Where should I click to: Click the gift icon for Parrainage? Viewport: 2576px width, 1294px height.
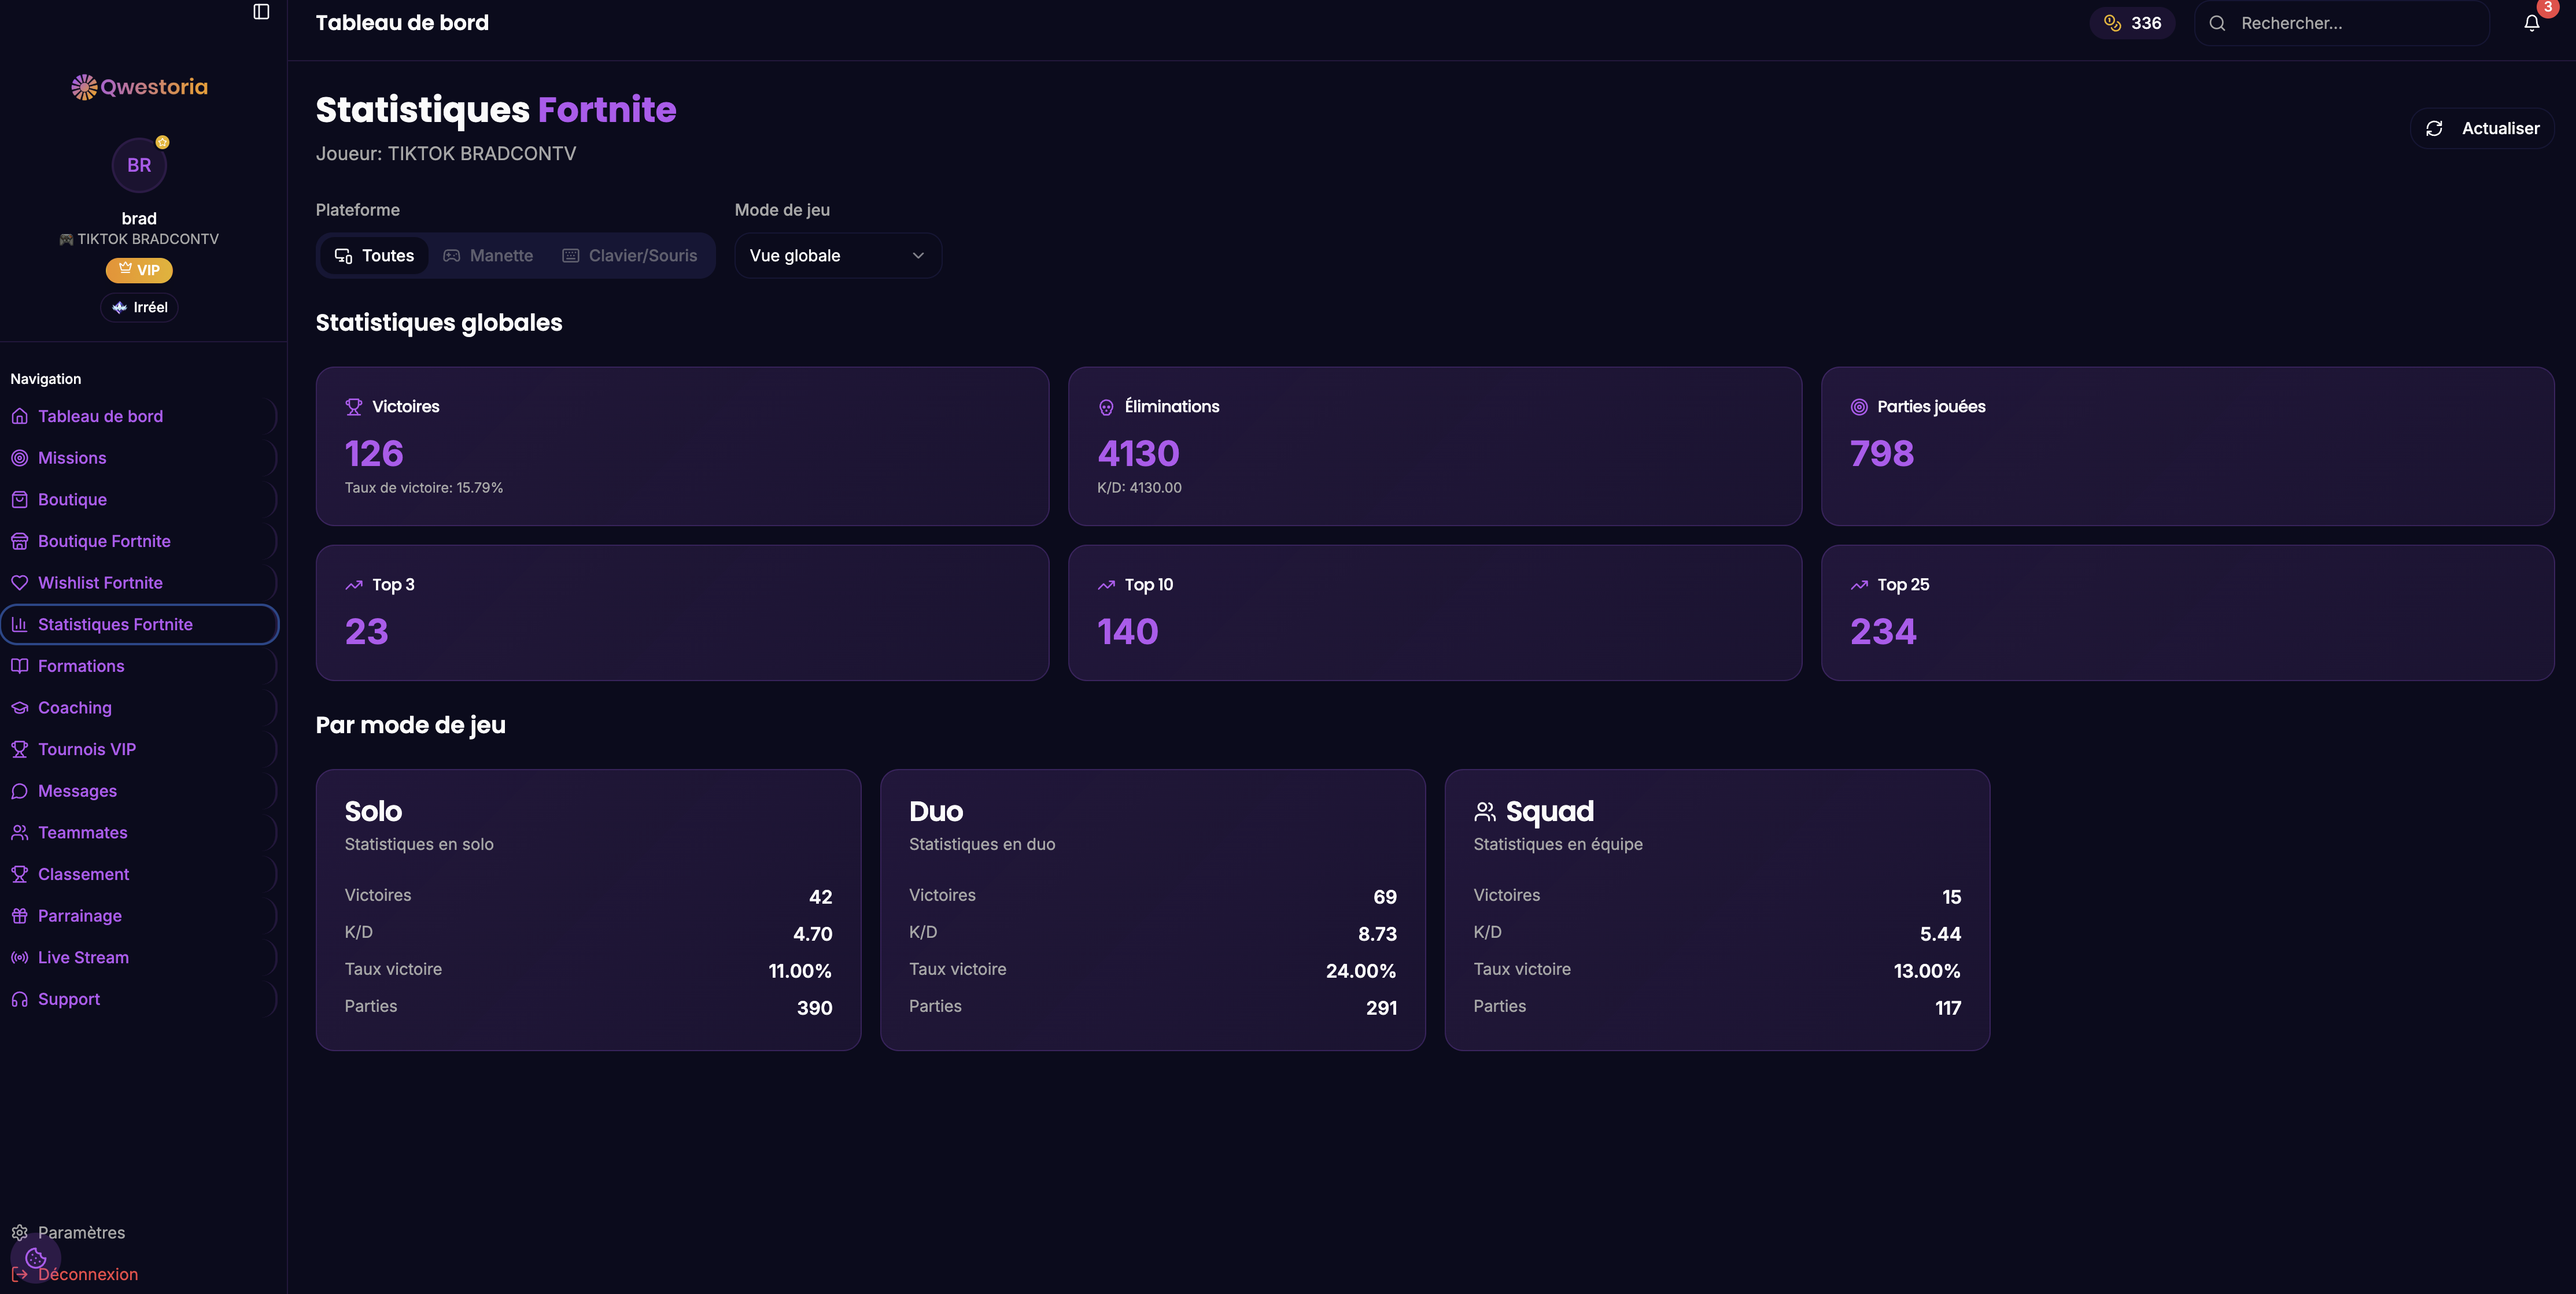(x=19, y=916)
